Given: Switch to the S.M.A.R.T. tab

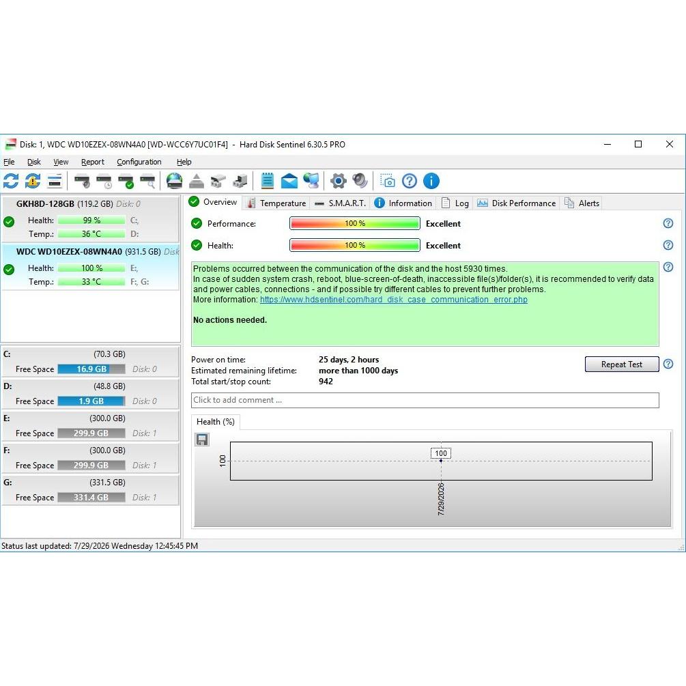Looking at the screenshot, I should [341, 203].
